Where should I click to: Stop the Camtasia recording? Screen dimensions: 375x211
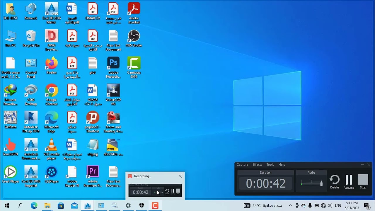(x=363, y=182)
